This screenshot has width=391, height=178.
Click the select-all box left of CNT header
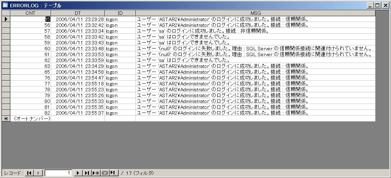(x=6, y=13)
